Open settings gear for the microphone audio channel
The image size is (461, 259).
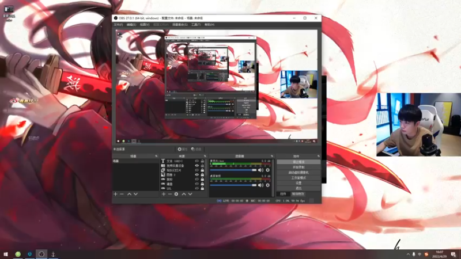coord(267,170)
